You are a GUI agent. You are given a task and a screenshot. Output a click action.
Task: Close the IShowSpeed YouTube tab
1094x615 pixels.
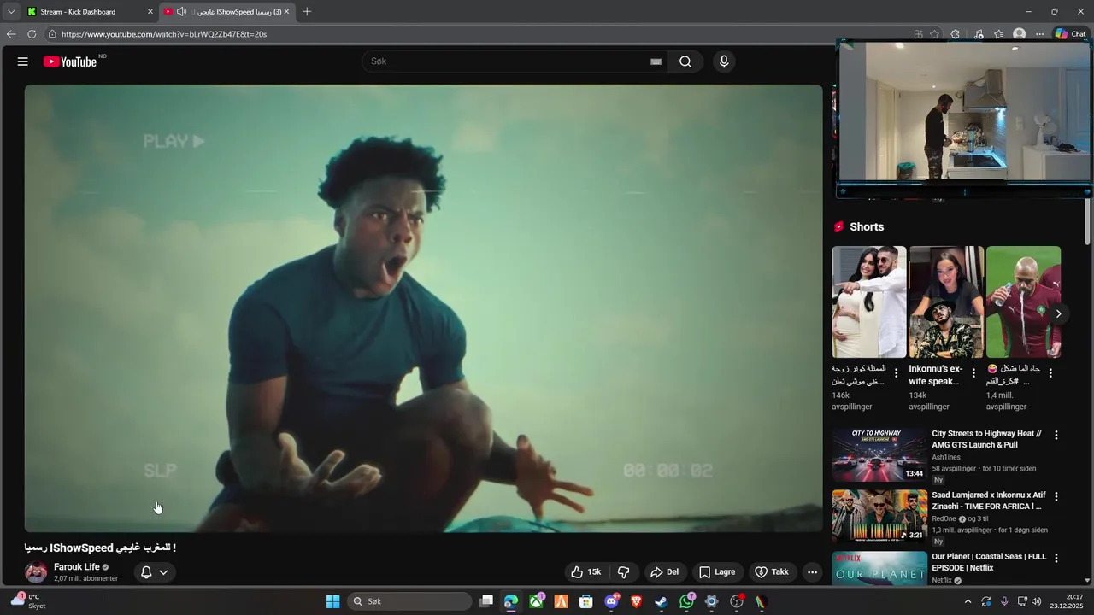pos(287,12)
